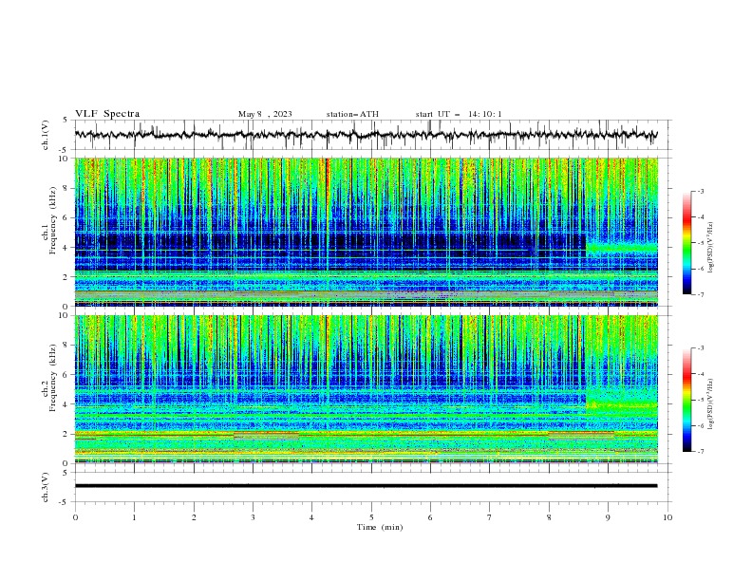Click the ch.2 spectrogram color scale bar
Viewport: 752px width, 581px height.
[687, 400]
